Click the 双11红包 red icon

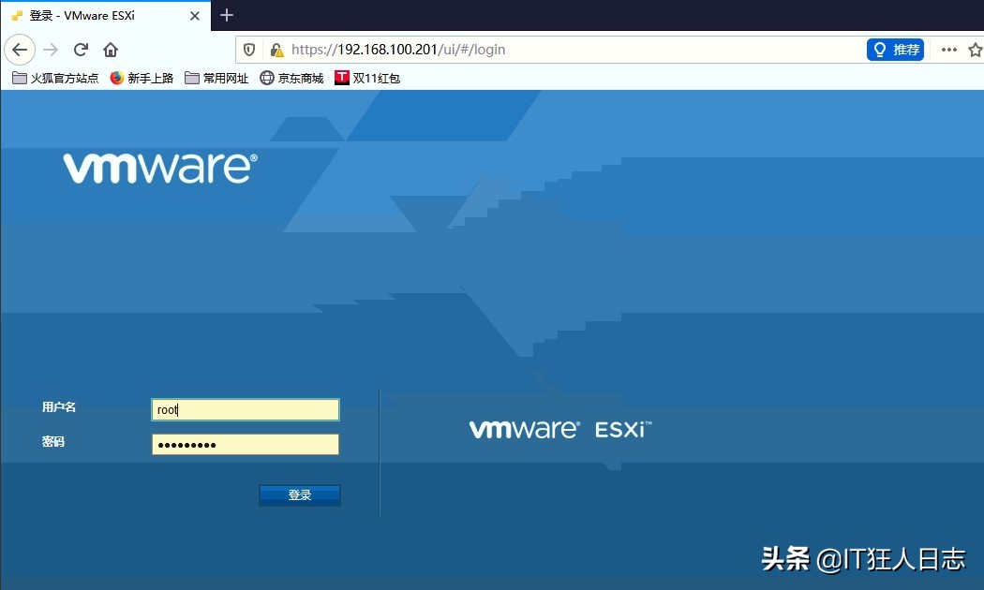[x=342, y=78]
